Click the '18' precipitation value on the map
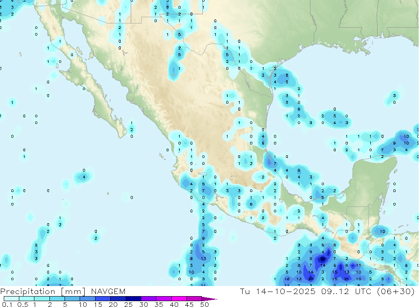Screen dimensions: 419x307 pos(287,279)
